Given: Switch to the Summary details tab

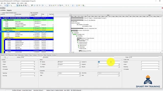Looking at the screenshot, I should [x=54, y=55].
